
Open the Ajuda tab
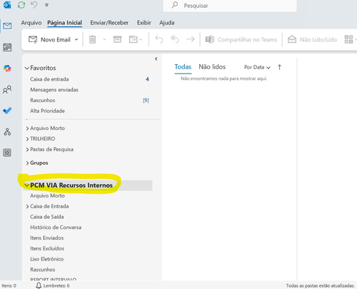tap(167, 23)
